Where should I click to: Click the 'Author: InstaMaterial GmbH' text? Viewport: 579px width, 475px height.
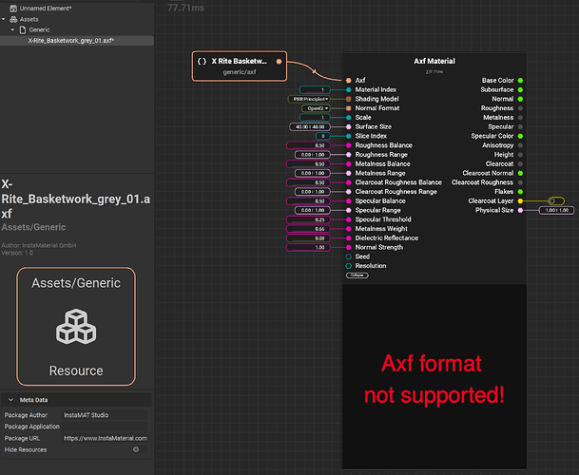pos(39,245)
